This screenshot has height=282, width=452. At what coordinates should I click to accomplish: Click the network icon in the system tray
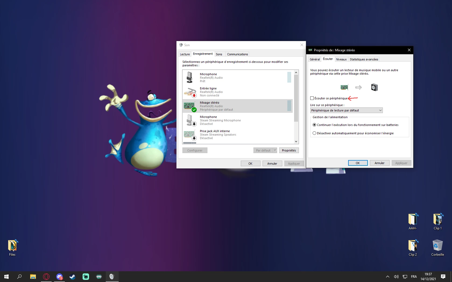(405, 277)
